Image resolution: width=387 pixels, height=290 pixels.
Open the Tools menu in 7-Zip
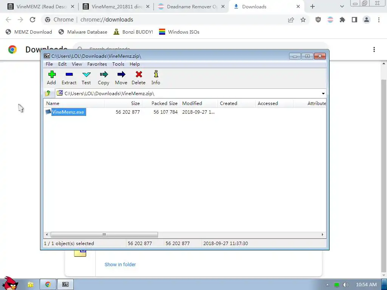coord(118,64)
